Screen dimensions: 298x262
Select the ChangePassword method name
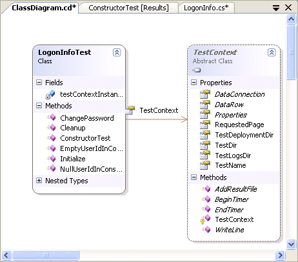(x=87, y=118)
